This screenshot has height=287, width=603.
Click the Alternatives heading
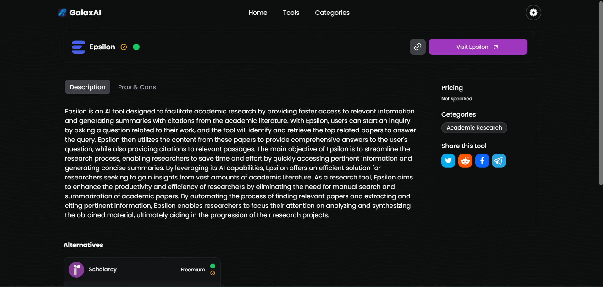tap(83, 245)
